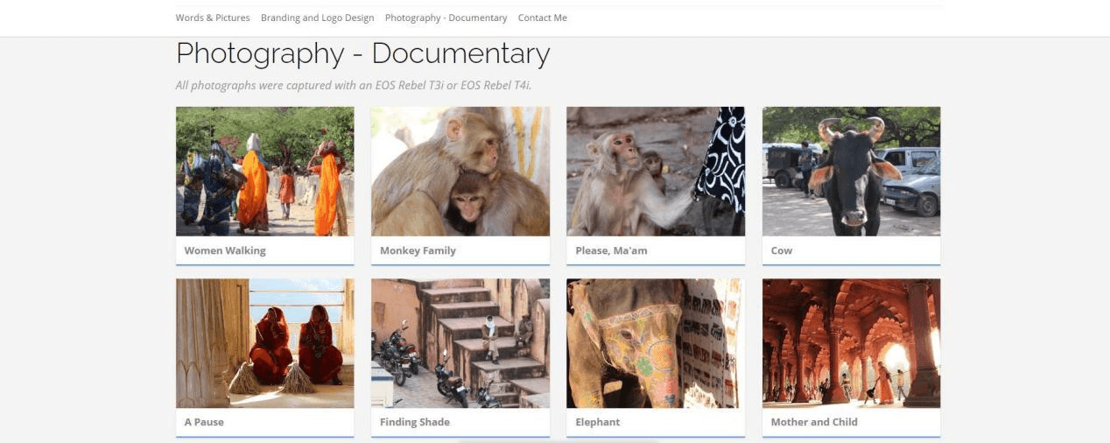Select the Monkey Family caption text

click(x=418, y=250)
